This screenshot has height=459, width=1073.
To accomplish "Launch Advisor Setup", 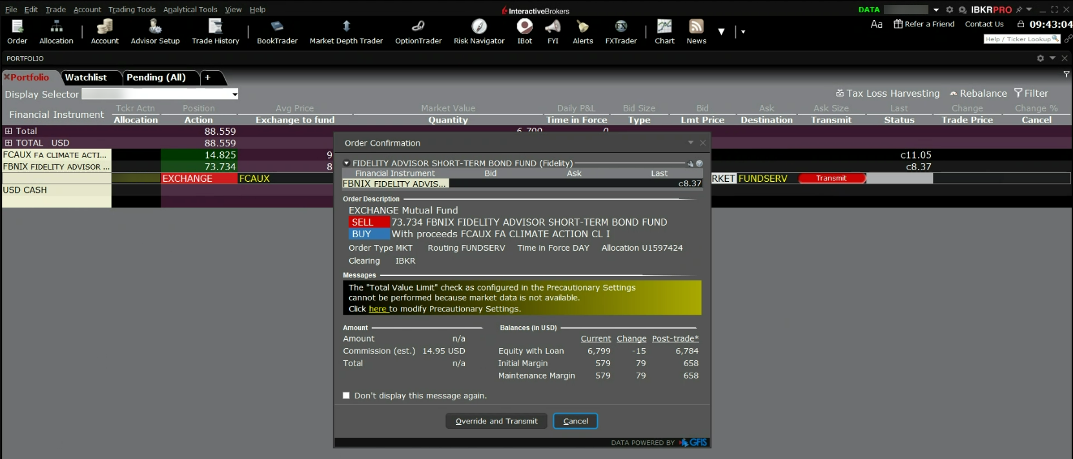I will click(x=155, y=32).
